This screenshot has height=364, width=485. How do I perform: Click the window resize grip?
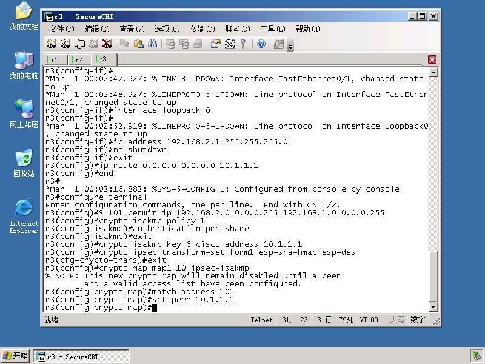pos(436,322)
